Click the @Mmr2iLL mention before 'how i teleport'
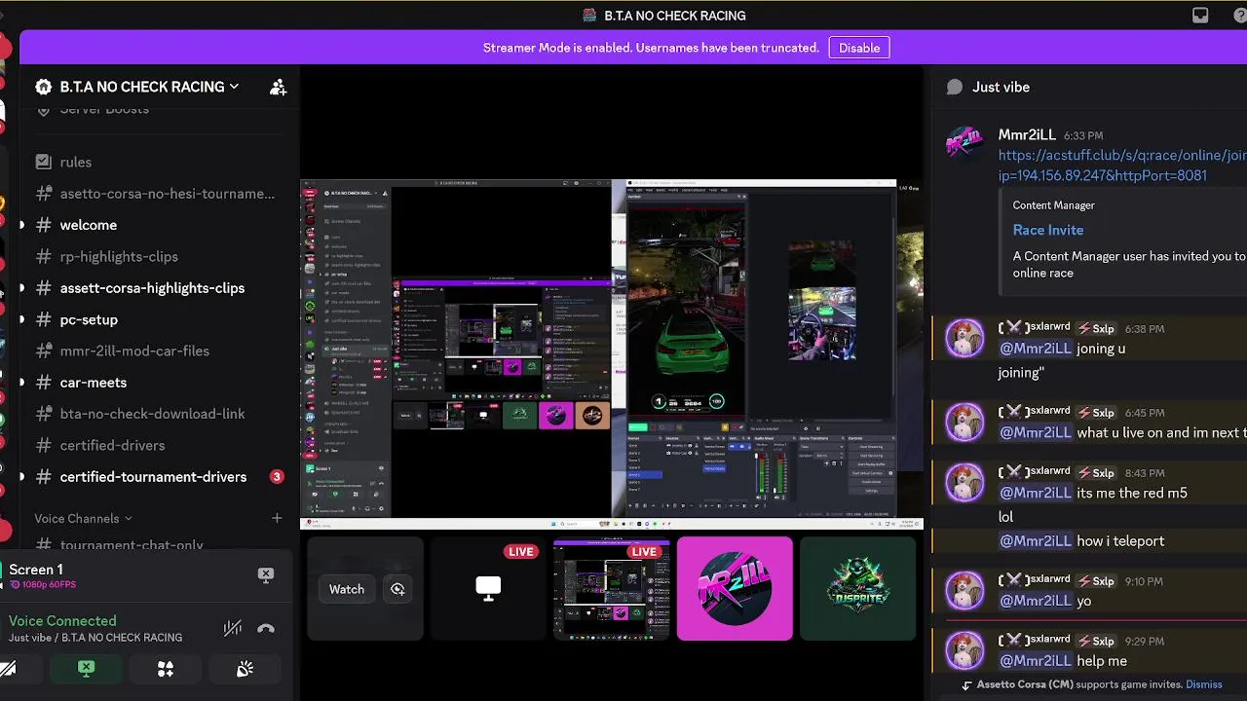The image size is (1247, 701). [x=1036, y=541]
